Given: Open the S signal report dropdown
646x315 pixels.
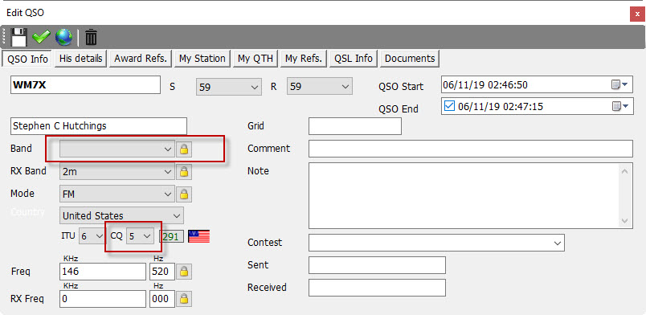Looking at the screenshot, I should click(x=229, y=87).
